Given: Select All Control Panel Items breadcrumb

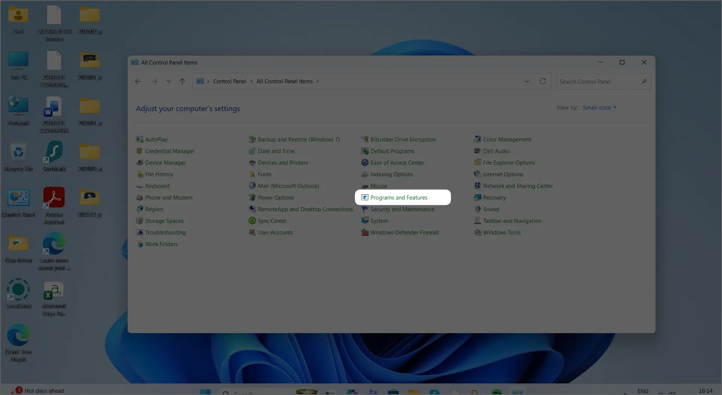Looking at the screenshot, I should [284, 81].
